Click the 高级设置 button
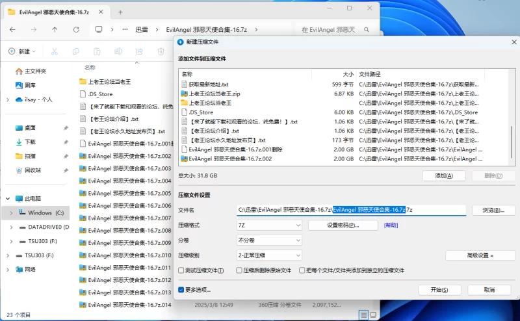This screenshot has height=321, width=520. 480,255
